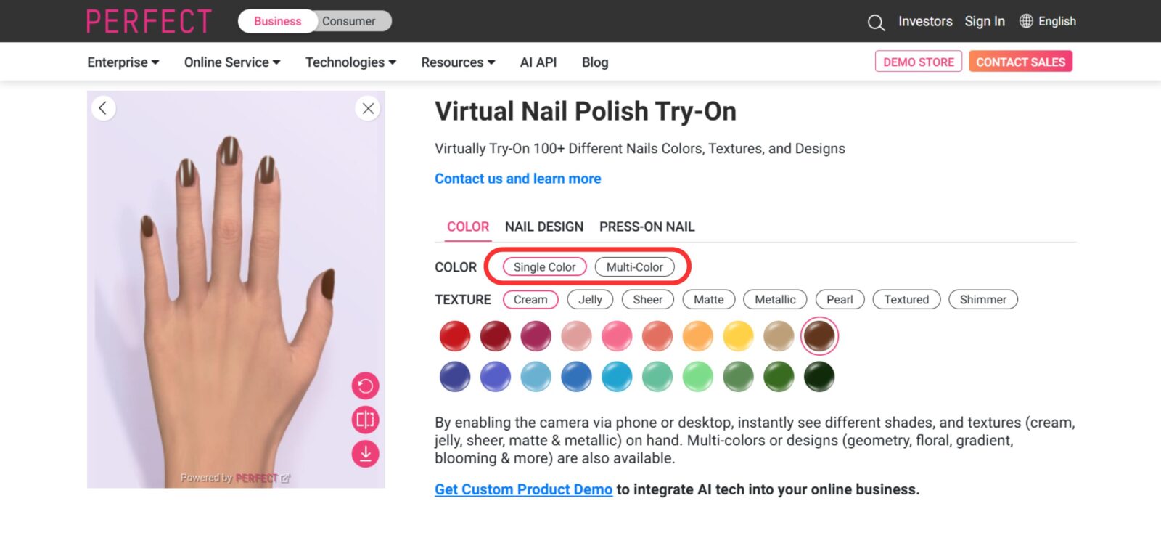Select the COLOR tab
Image resolution: width=1161 pixels, height=546 pixels.
point(468,227)
